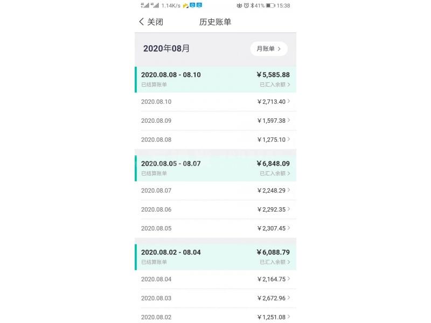Tap the back arrow beside 关闭
This screenshot has width=431, height=323.
142,22
